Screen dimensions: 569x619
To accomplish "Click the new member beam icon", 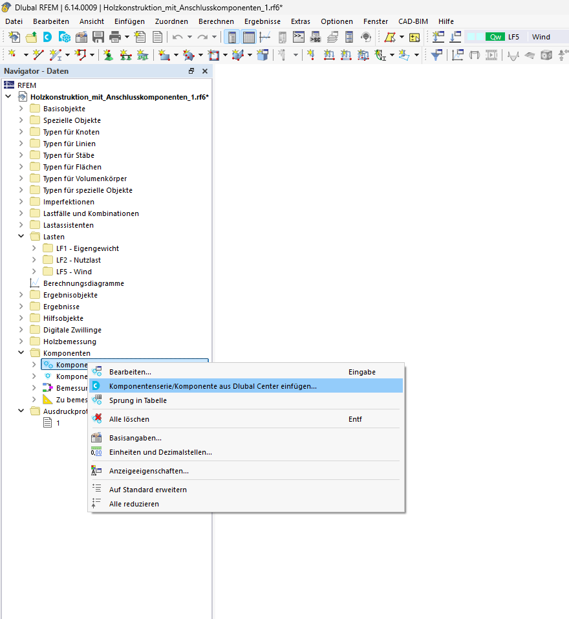I will coord(55,54).
